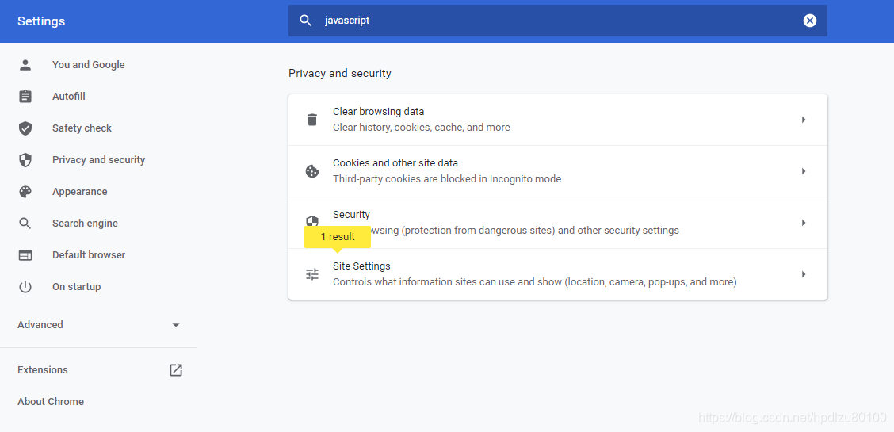Click the Settings page title
Viewport: 894px width, 432px height.
pyautogui.click(x=41, y=21)
